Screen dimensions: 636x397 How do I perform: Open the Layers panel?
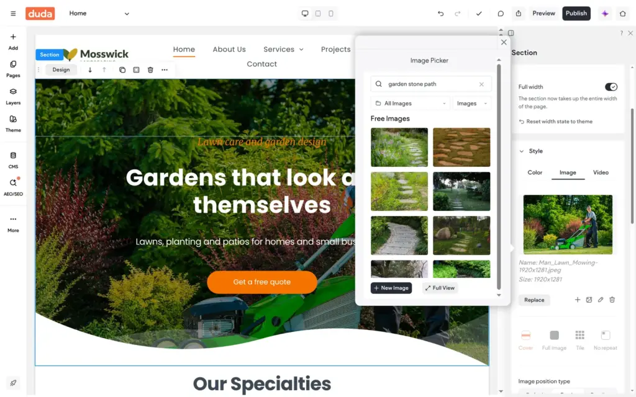click(x=13, y=97)
